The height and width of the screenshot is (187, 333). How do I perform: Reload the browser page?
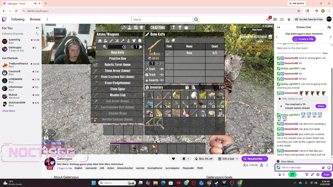[16, 11]
